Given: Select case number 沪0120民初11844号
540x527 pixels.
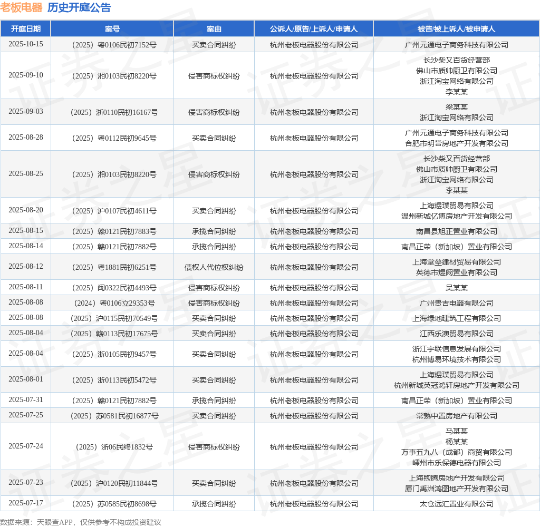Looking at the screenshot, I should point(114,483).
